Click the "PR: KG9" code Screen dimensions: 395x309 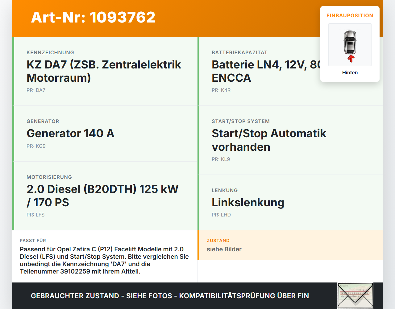tap(36, 146)
